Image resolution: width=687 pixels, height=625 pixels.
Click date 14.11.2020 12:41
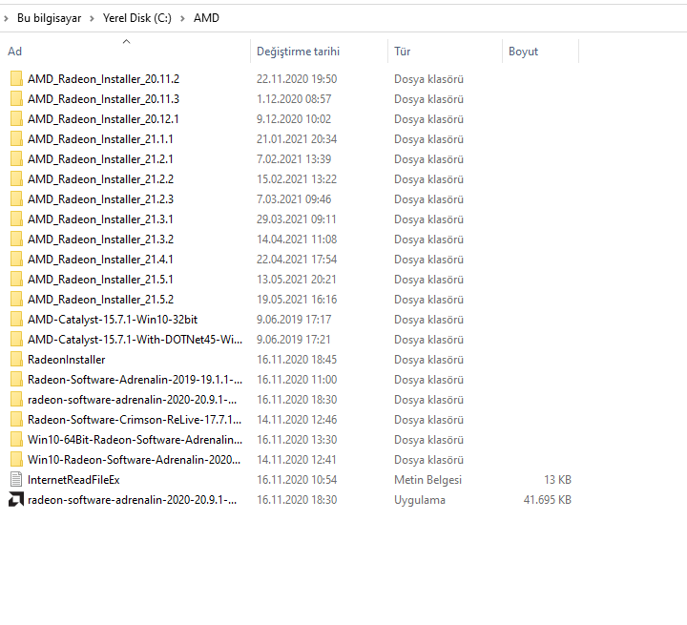(297, 460)
